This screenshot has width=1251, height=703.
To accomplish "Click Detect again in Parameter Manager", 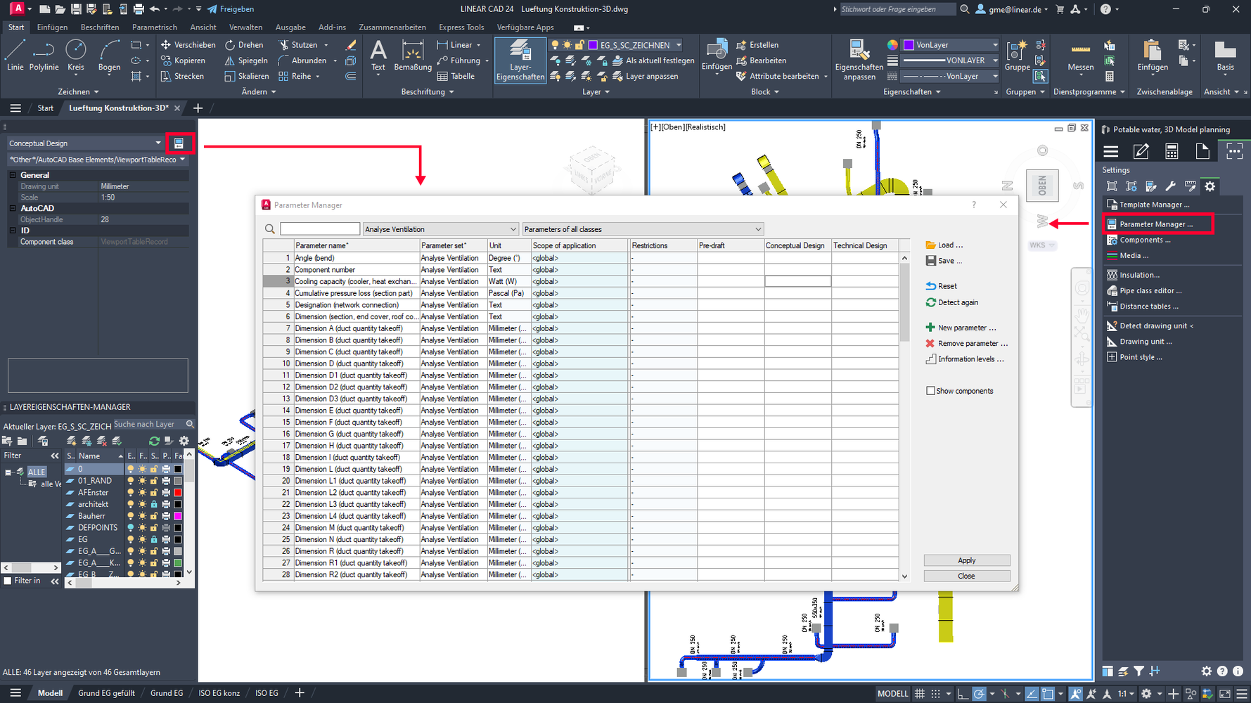I will 957,302.
